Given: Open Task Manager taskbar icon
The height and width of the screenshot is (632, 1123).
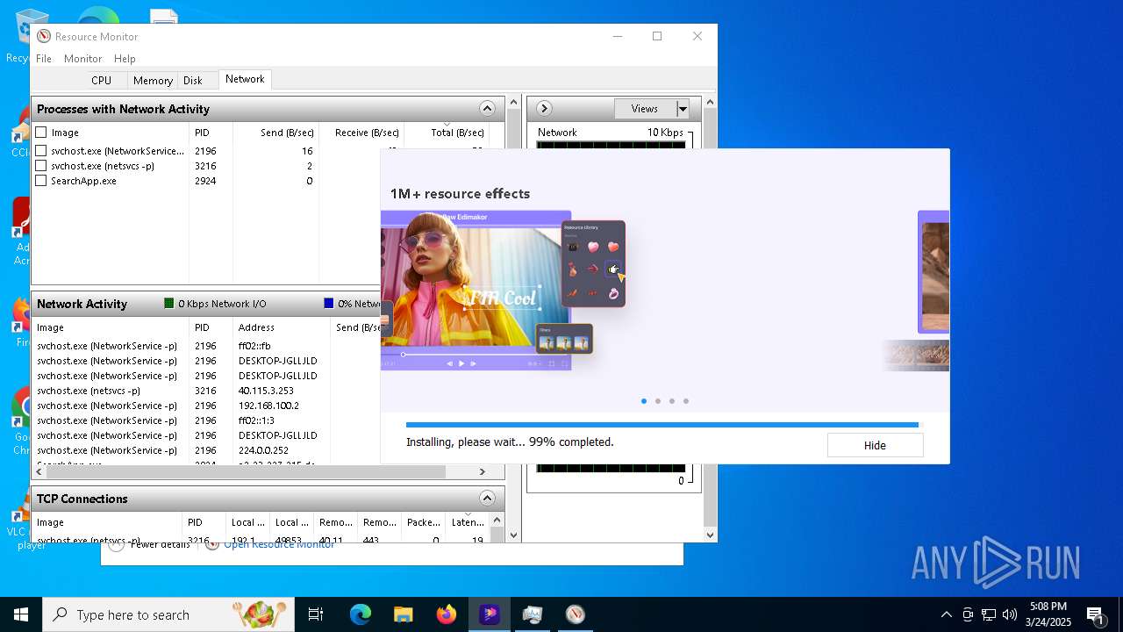Looking at the screenshot, I should point(532,614).
